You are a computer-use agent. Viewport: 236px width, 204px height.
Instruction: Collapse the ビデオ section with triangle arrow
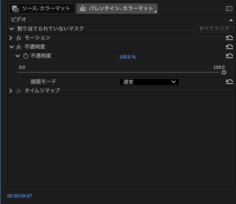tap(231, 20)
